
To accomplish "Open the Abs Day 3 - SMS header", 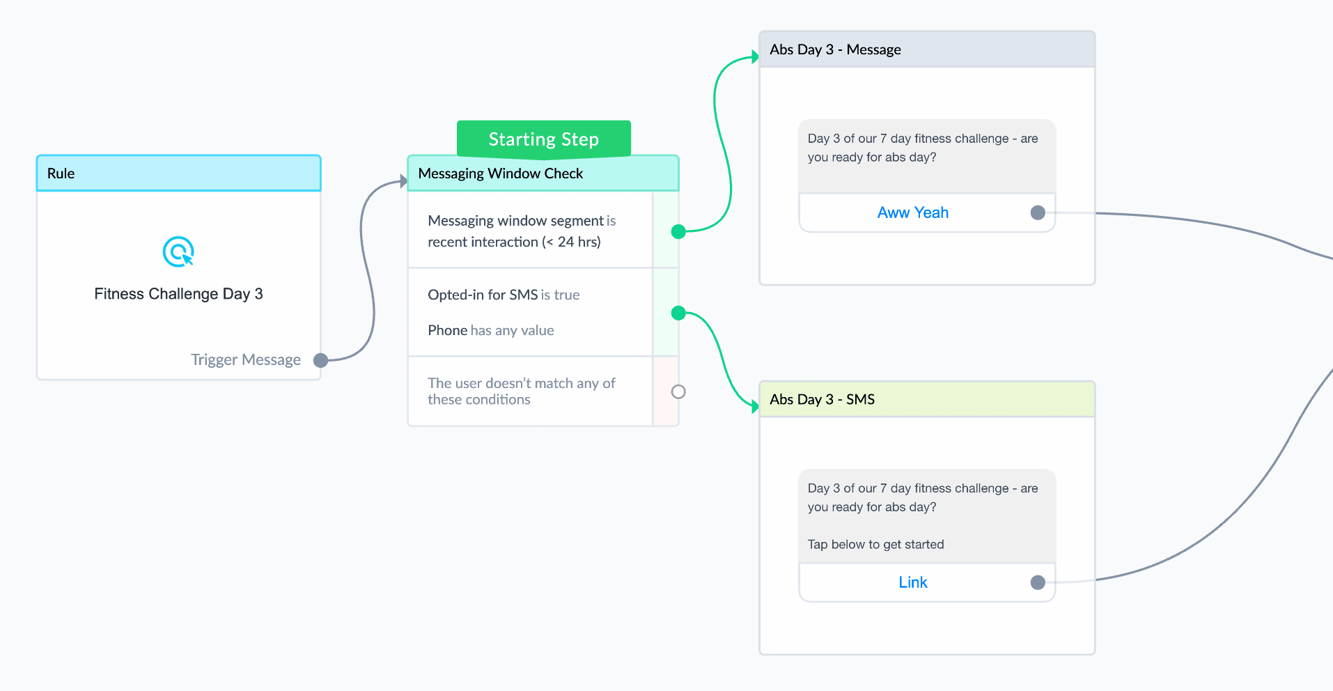I will 927,399.
